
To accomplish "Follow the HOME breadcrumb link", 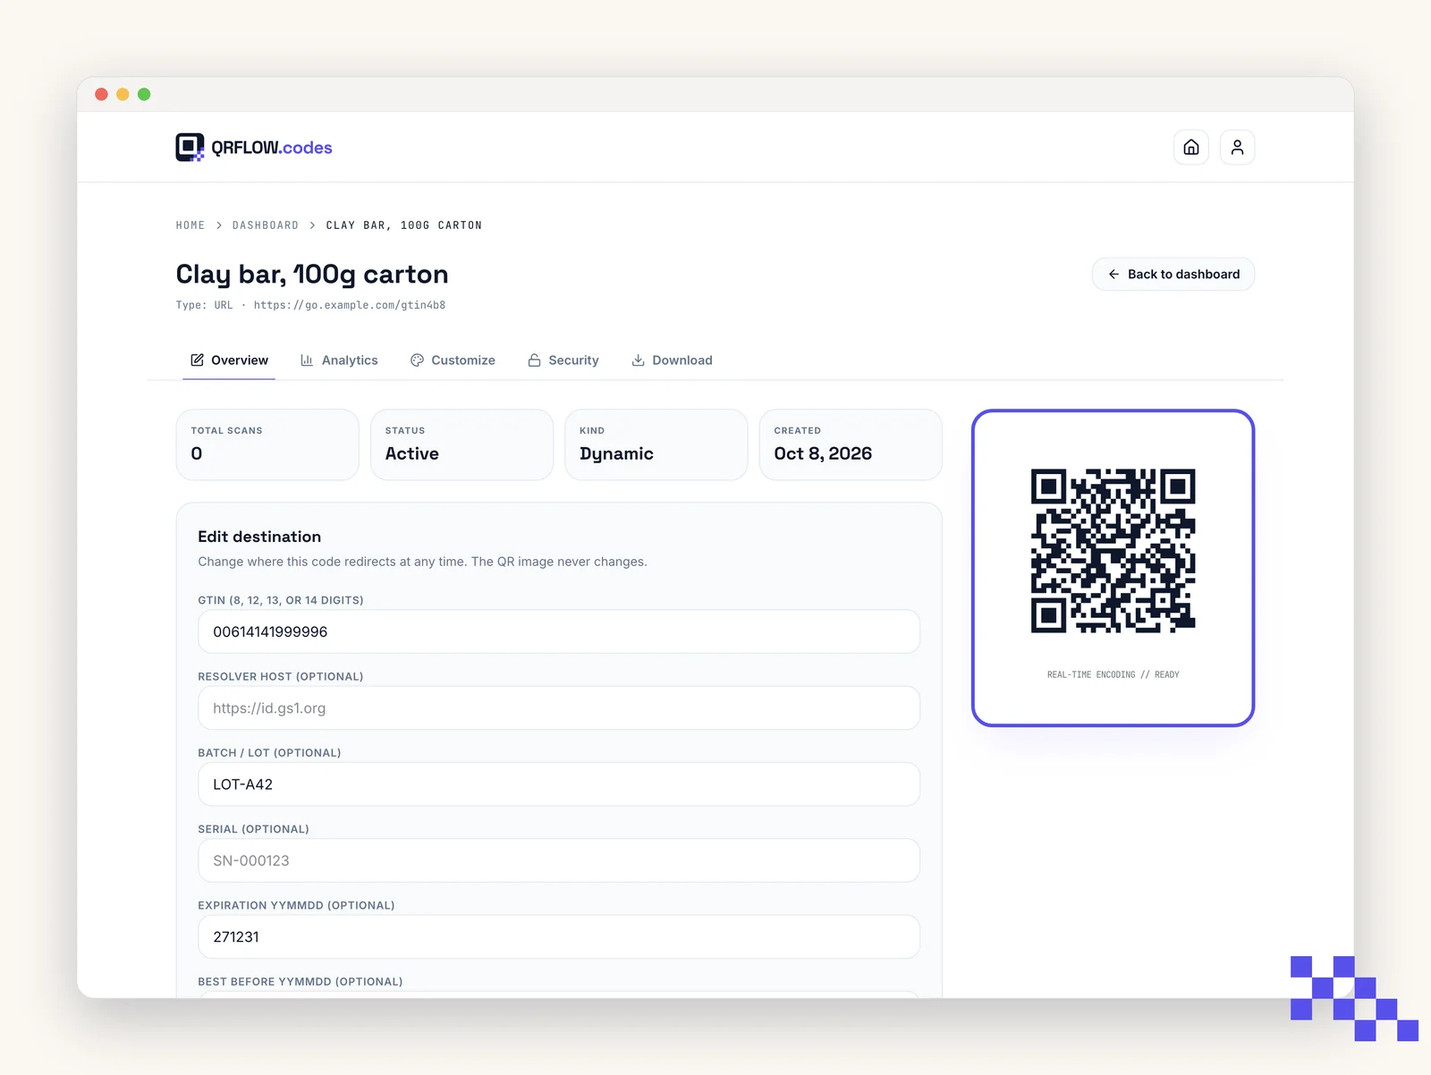I will pyautogui.click(x=191, y=225).
